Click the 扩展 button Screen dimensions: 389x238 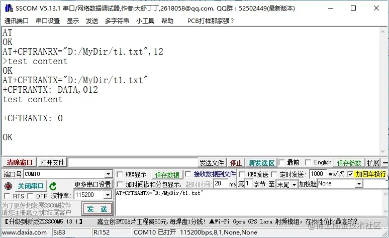[x=373, y=163]
